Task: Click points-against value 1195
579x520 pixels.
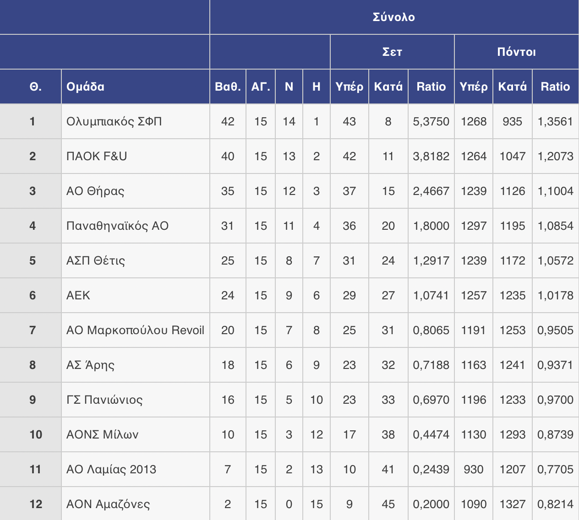Action: click(512, 226)
